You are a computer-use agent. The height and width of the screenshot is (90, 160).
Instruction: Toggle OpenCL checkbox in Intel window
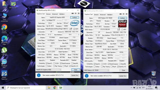click(47, 63)
